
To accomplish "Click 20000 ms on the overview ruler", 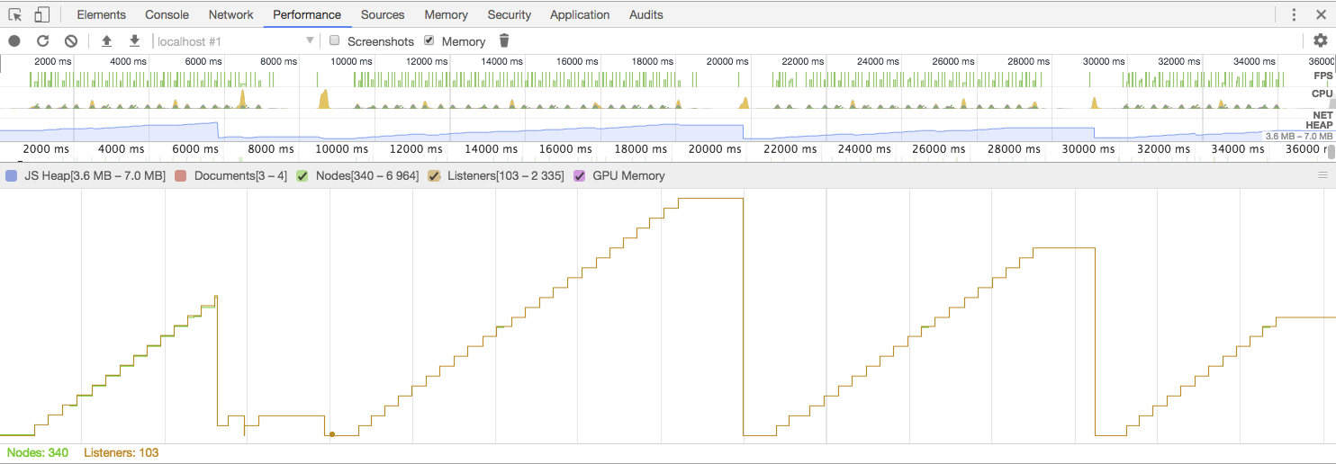I will click(727, 61).
